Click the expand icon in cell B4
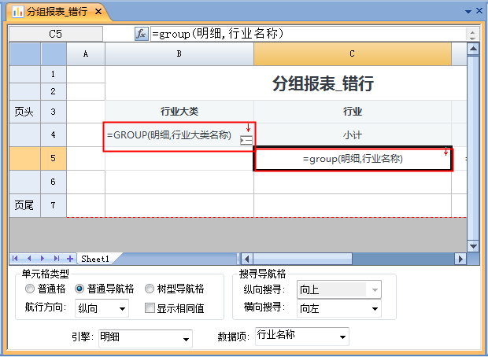The height and width of the screenshot is (357, 488). tap(246, 141)
